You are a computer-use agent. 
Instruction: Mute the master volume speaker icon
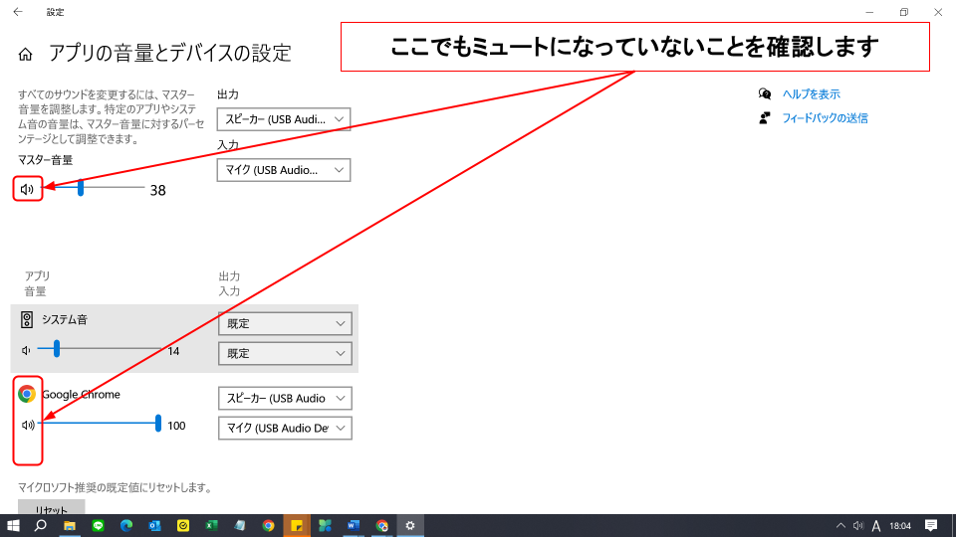coord(27,189)
